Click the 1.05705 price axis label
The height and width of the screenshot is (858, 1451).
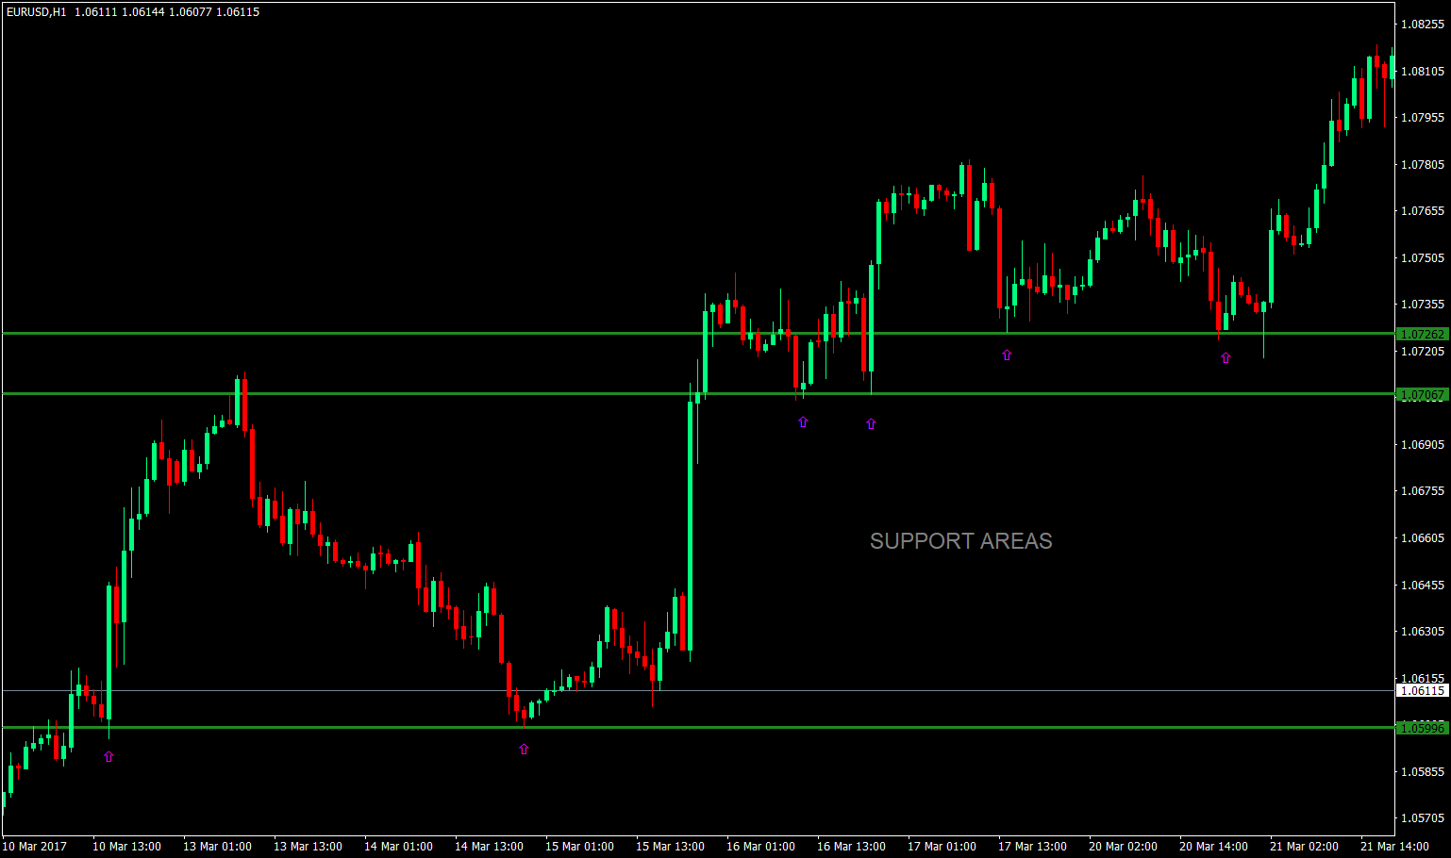(x=1424, y=817)
